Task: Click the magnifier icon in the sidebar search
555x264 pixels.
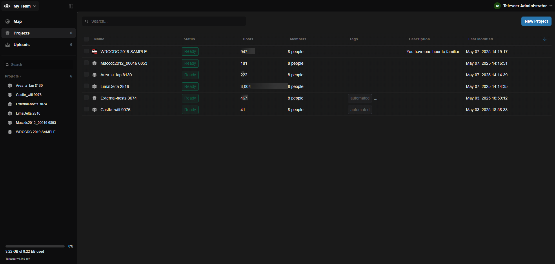Action: click(x=7, y=65)
